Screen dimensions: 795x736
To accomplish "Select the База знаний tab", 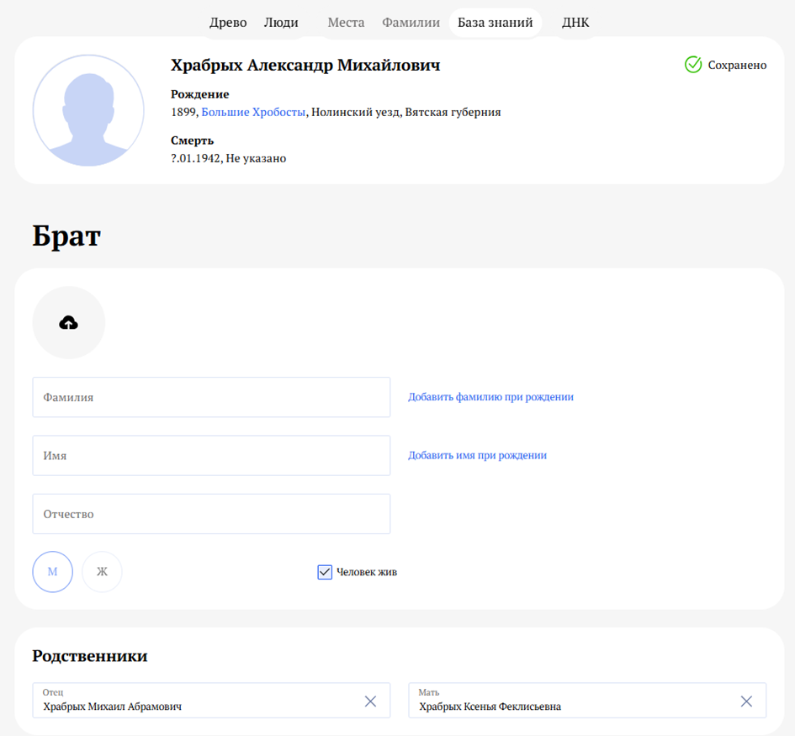I will pyautogui.click(x=495, y=23).
